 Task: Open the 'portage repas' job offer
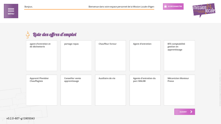(76, 56)
